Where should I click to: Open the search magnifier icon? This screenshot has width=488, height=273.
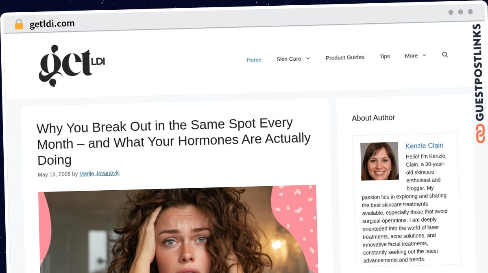click(x=445, y=55)
